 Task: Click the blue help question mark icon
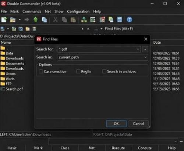[x=129, y=19]
